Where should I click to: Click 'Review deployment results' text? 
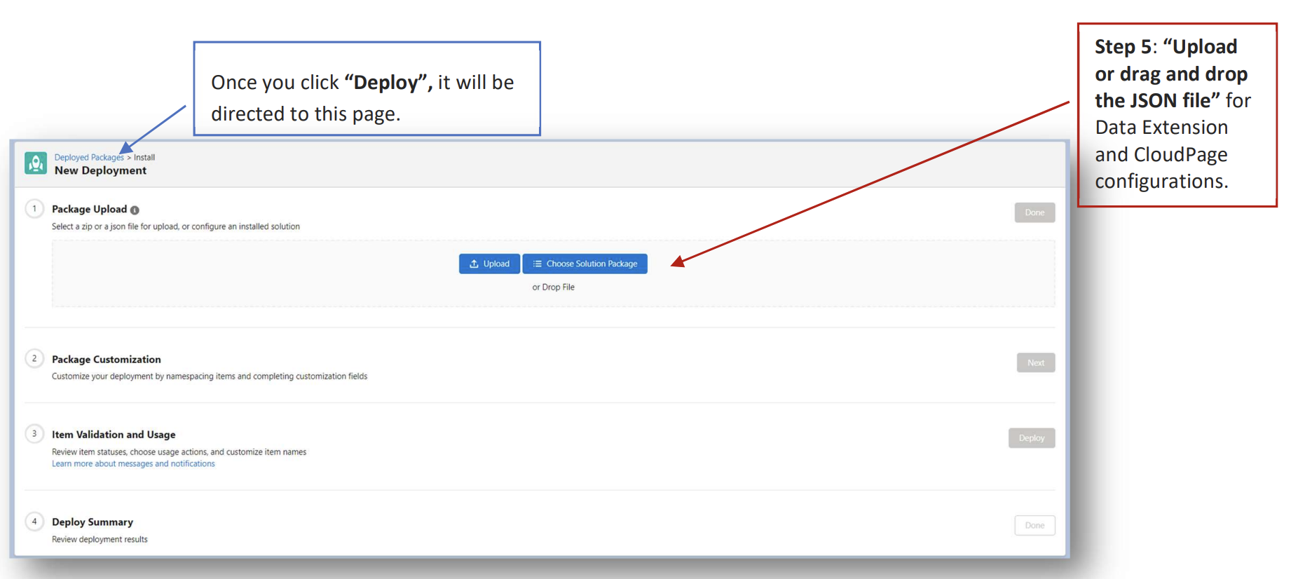pos(100,540)
